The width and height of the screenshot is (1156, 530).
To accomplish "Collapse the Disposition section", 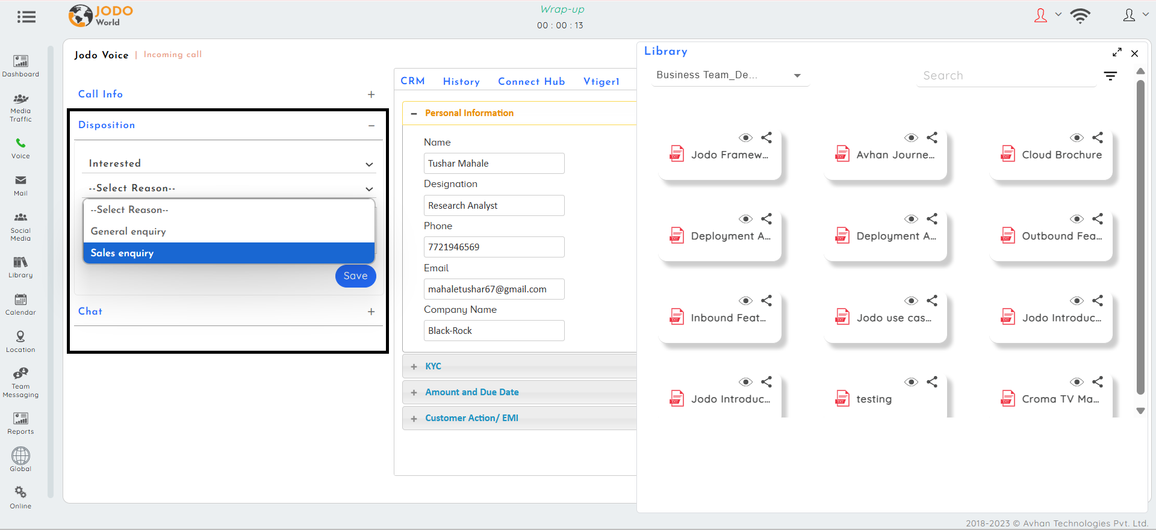I will coord(371,126).
